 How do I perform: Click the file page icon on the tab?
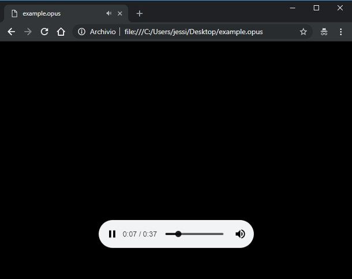pyautogui.click(x=14, y=13)
